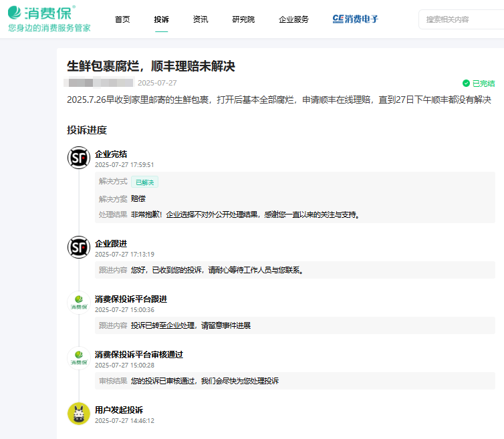Click the 投诉进度 section heading
Screen dimensions: 504x439
click(x=87, y=130)
